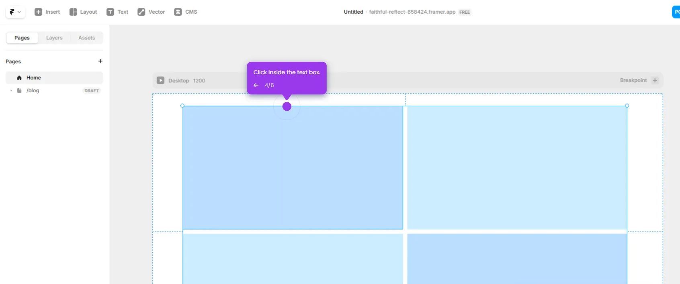Open the Layout tool
Image resolution: width=680 pixels, height=284 pixels.
tap(83, 12)
